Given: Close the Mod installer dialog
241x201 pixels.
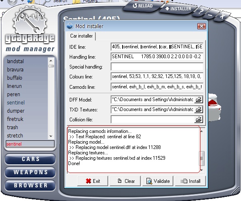Looking at the screenshot, I should click(201, 26).
